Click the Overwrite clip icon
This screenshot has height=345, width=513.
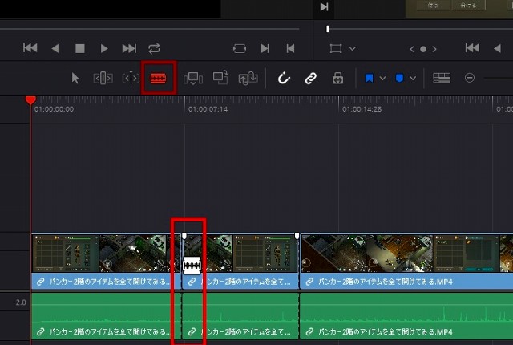220,78
